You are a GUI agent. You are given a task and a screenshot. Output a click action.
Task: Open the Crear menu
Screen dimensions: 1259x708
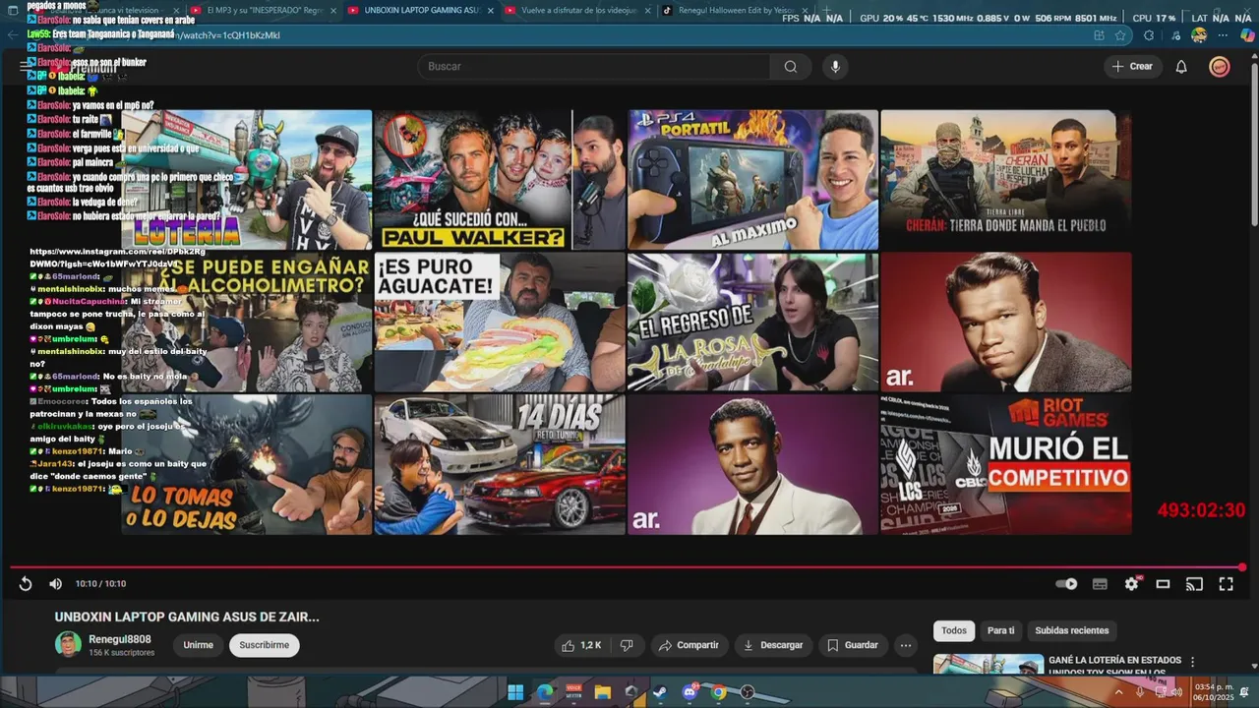click(x=1132, y=67)
